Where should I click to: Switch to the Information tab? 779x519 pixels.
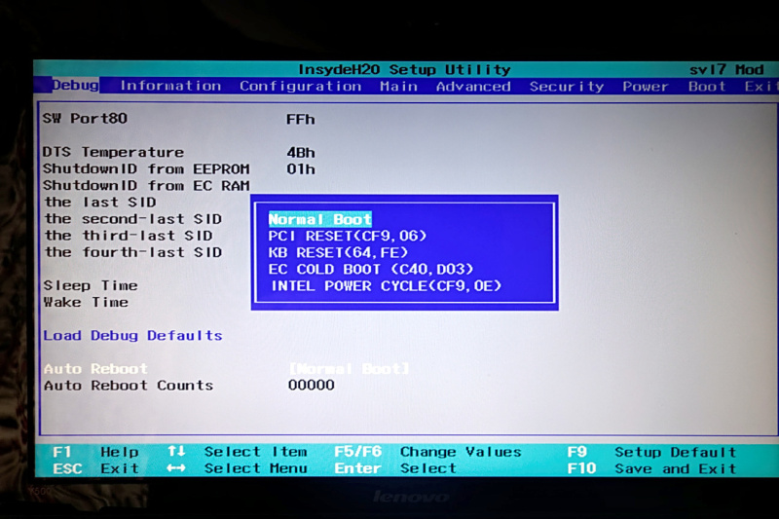pyautogui.click(x=170, y=86)
